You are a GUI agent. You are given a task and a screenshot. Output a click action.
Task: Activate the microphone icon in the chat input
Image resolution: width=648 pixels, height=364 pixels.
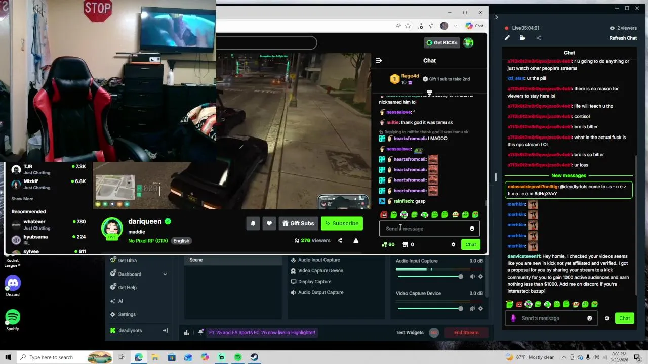[x=513, y=318]
